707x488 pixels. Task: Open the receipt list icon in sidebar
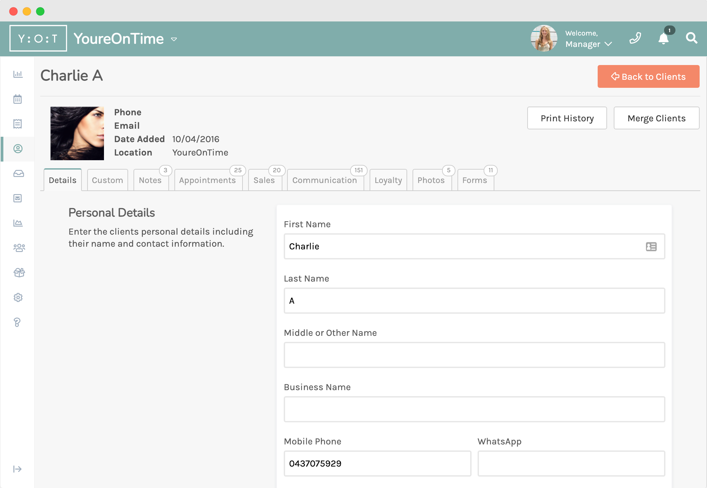(18, 124)
